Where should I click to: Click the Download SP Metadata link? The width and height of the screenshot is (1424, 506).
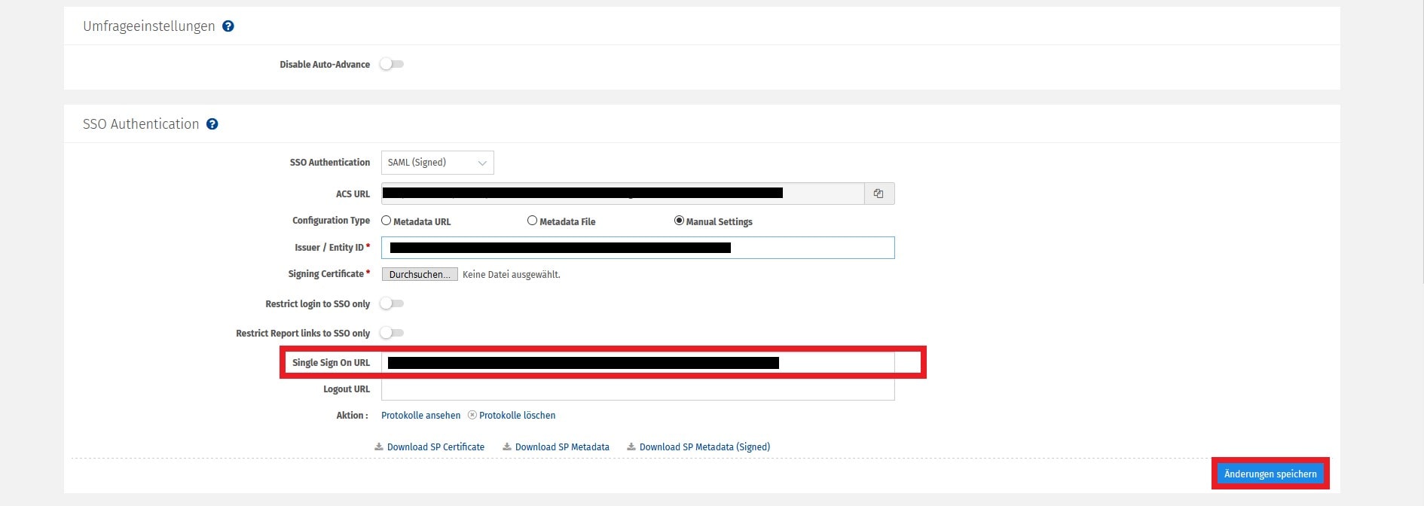[x=562, y=447]
